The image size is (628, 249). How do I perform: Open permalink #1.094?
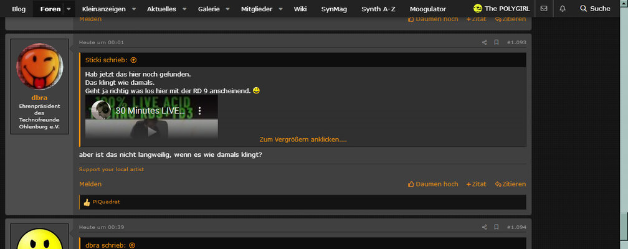[x=516, y=227]
